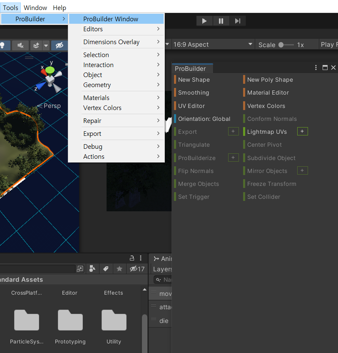Click New Shape in ProBuilder panel

[194, 80]
